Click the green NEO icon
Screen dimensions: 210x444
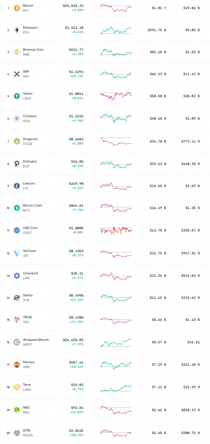pos(17,410)
